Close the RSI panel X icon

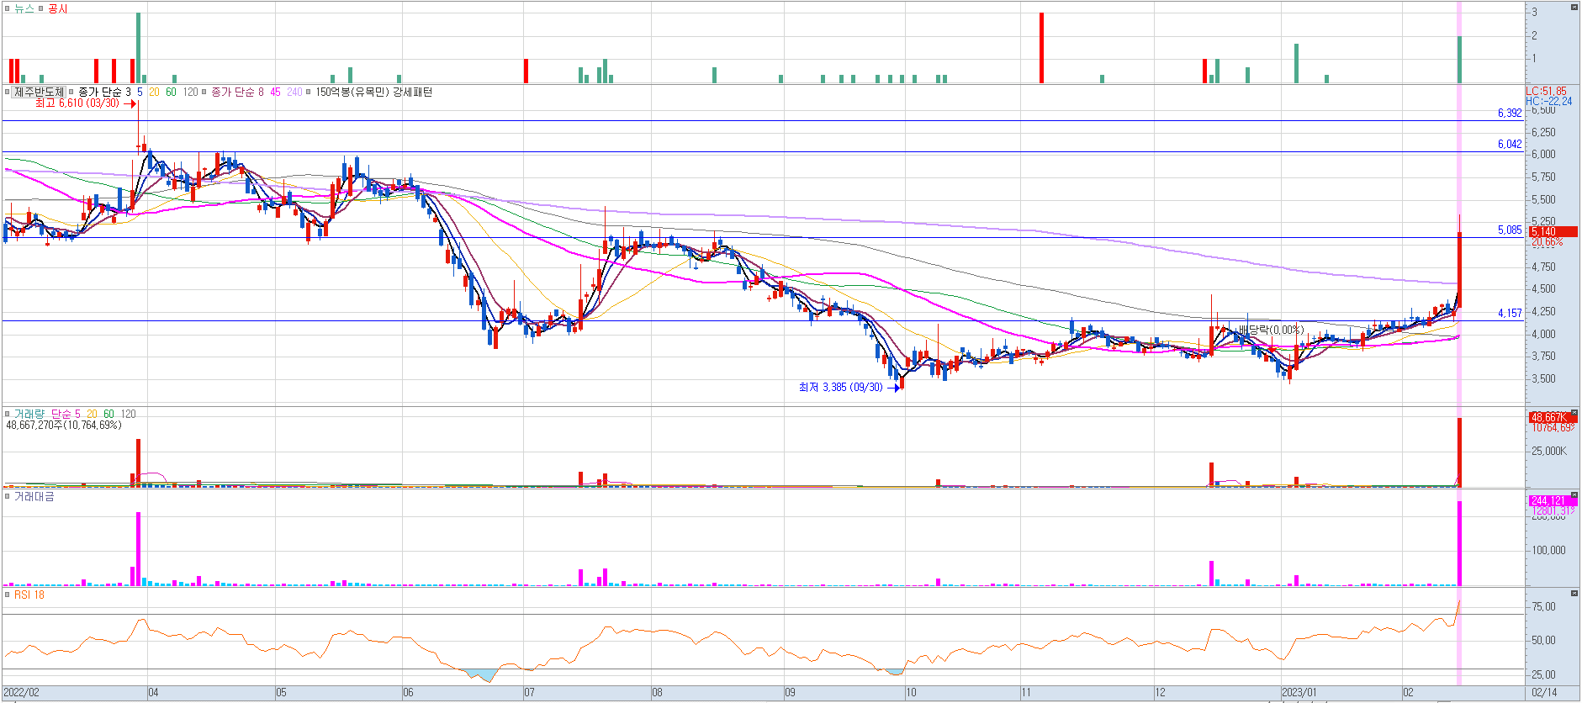coord(1574,594)
